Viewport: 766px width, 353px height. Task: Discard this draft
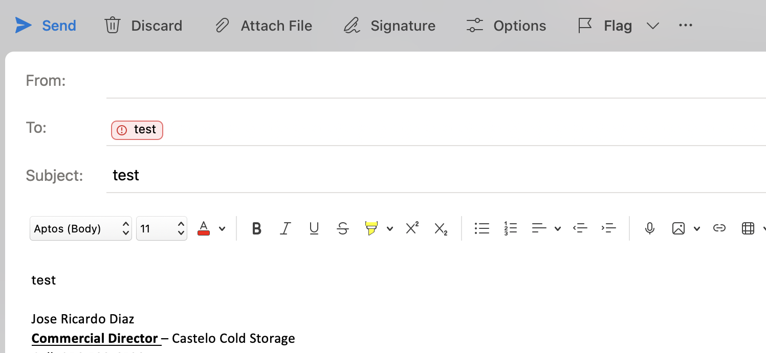144,26
